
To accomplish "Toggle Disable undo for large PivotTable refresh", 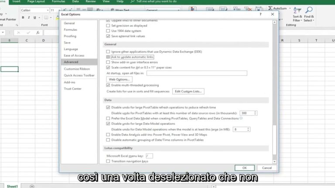I will (x=108, y=107).
